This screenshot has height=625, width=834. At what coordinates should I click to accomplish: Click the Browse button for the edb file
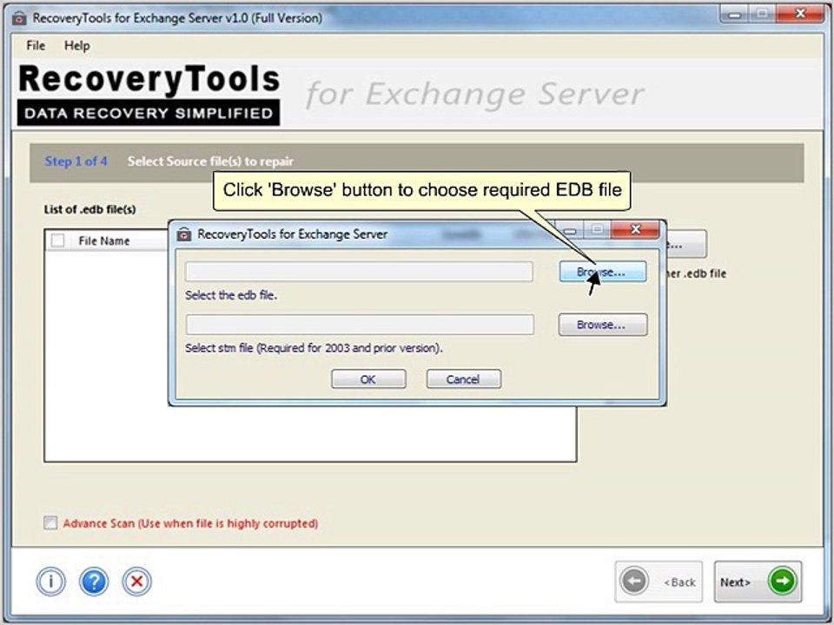603,272
